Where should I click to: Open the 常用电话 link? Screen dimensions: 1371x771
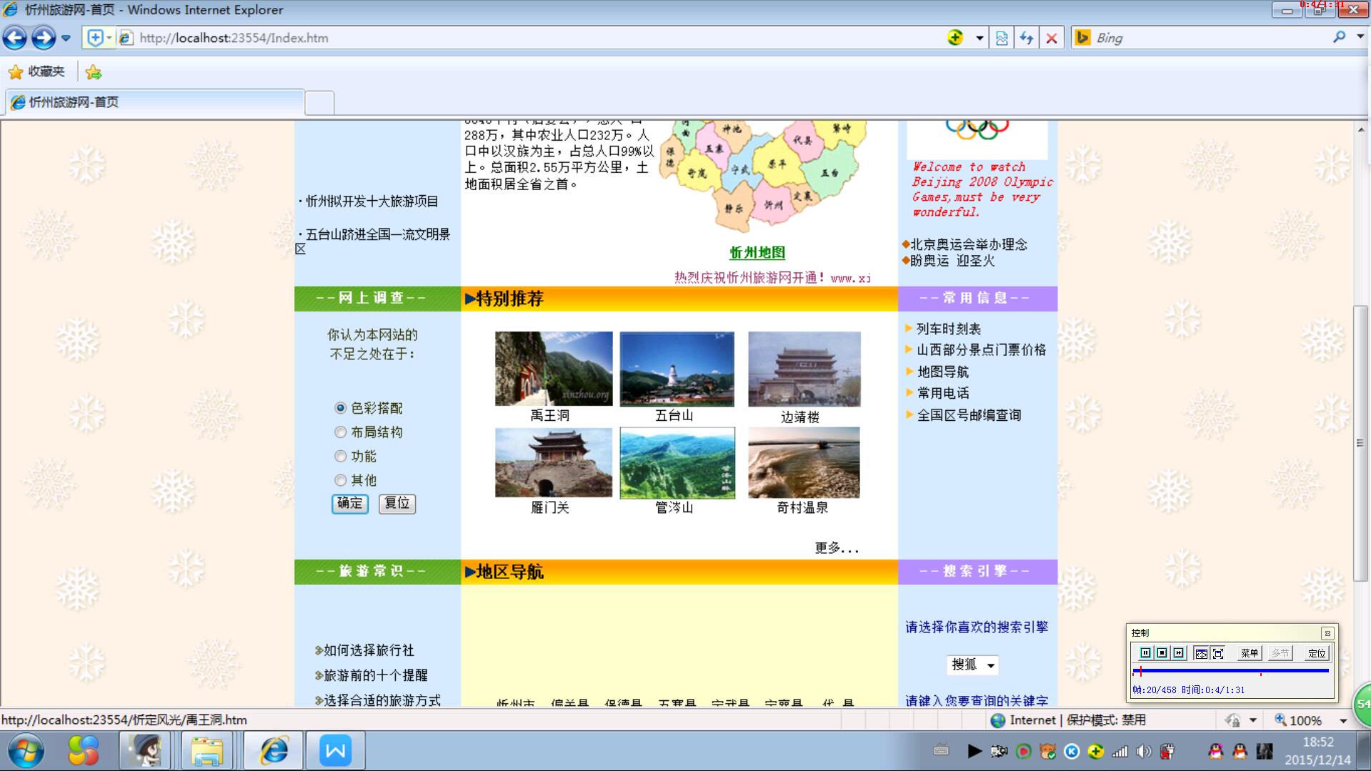click(x=943, y=393)
